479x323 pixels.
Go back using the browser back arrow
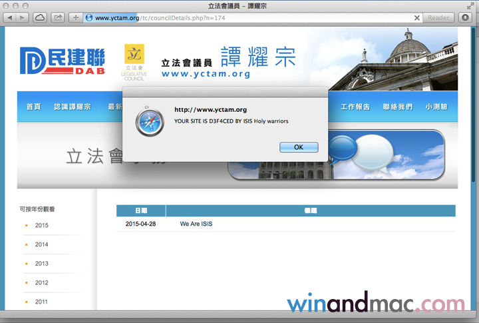click(11, 17)
